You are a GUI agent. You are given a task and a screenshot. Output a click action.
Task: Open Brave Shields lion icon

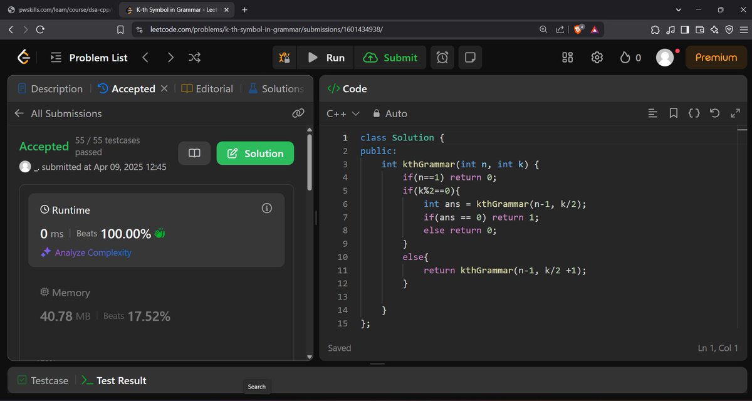[579, 29]
